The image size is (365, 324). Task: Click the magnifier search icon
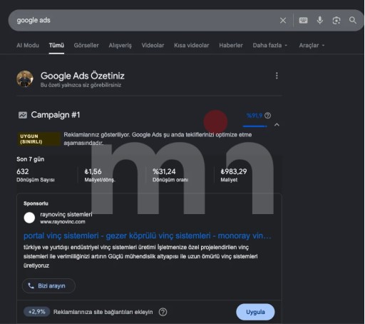click(353, 20)
